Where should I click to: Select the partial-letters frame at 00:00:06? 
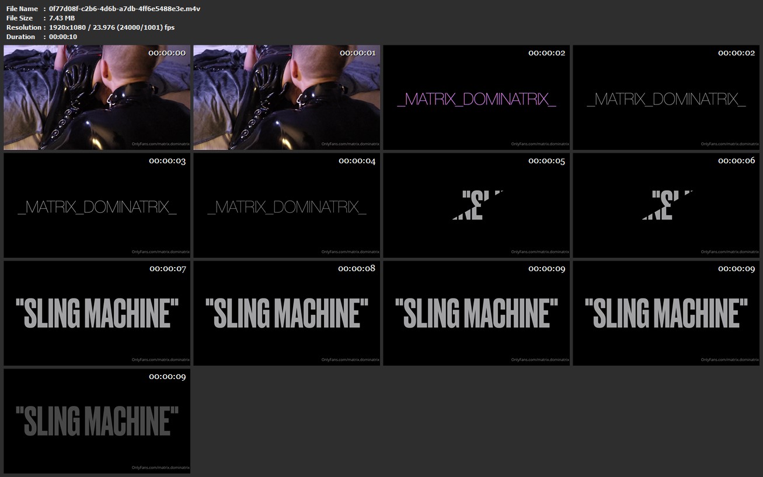coord(666,205)
